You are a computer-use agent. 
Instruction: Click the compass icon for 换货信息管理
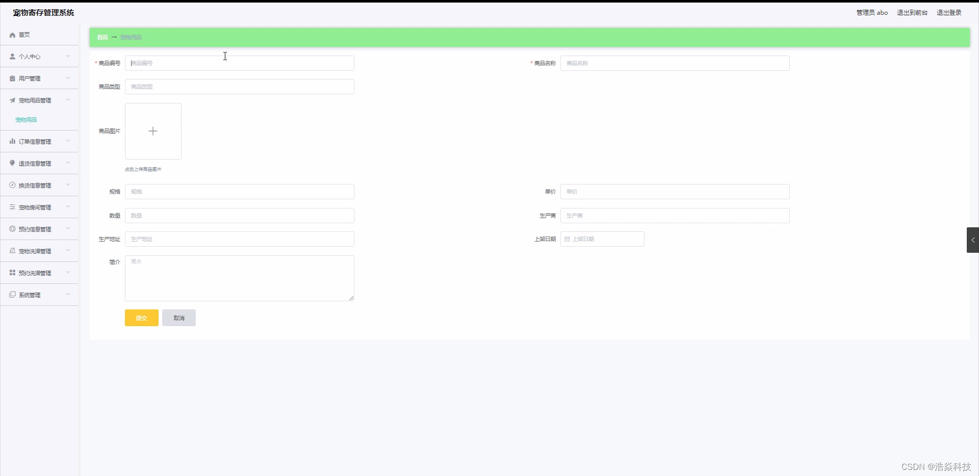[12, 185]
